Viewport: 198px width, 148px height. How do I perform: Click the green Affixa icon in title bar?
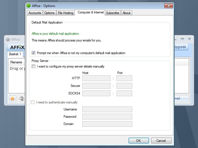coord(29,6)
